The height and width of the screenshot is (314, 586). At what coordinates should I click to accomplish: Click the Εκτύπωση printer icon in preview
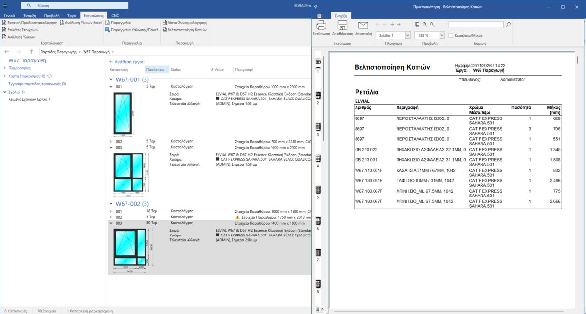[321, 26]
